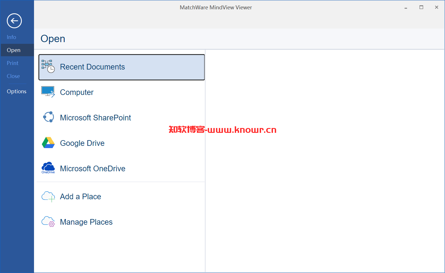The width and height of the screenshot is (445, 273).
Task: Open the Info tab in sidebar
Action: tap(12, 37)
